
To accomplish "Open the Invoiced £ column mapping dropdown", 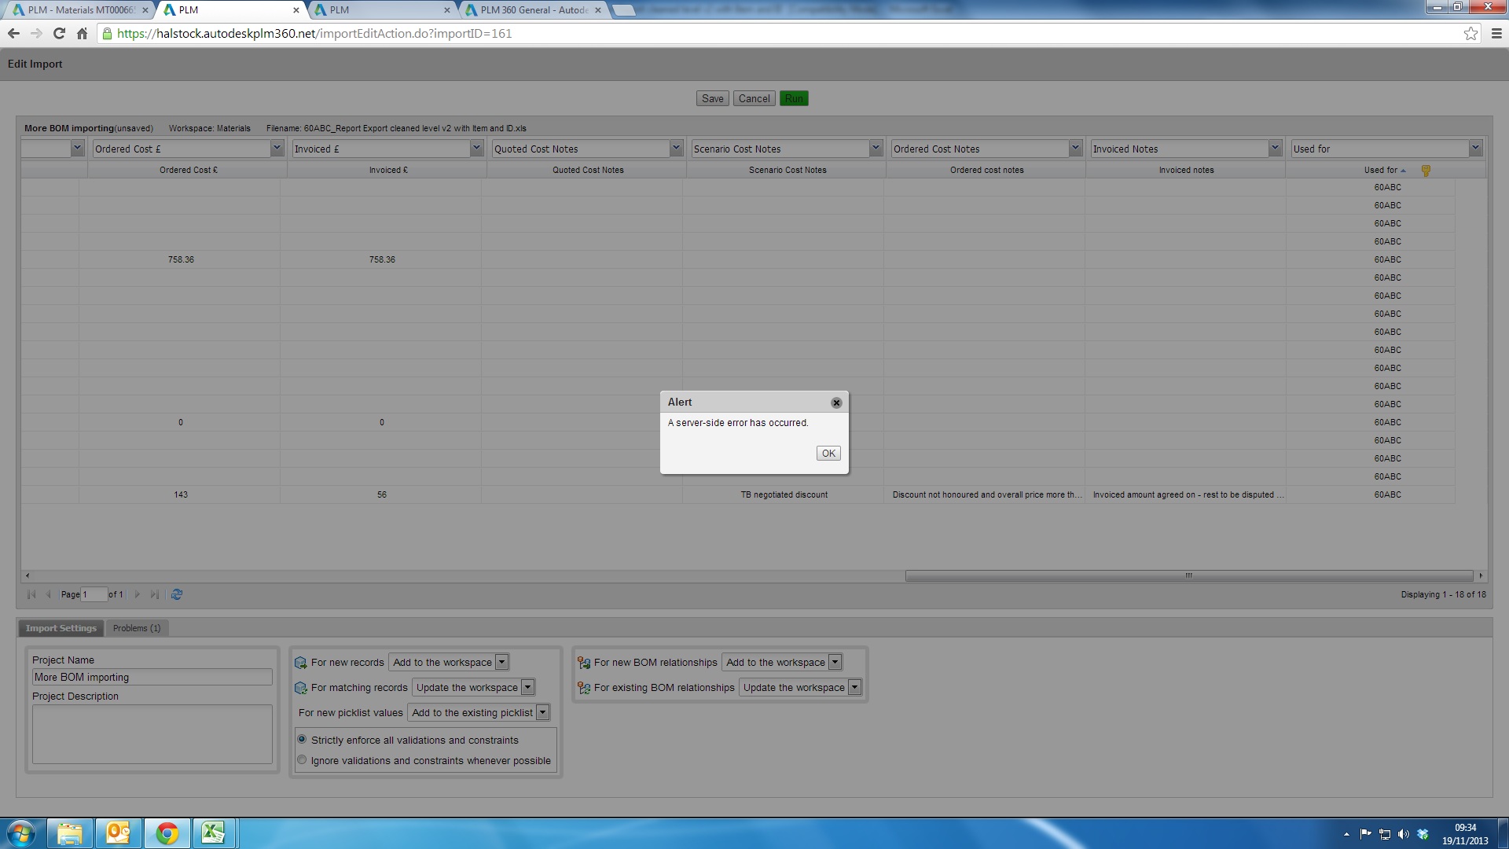I will pyautogui.click(x=476, y=149).
